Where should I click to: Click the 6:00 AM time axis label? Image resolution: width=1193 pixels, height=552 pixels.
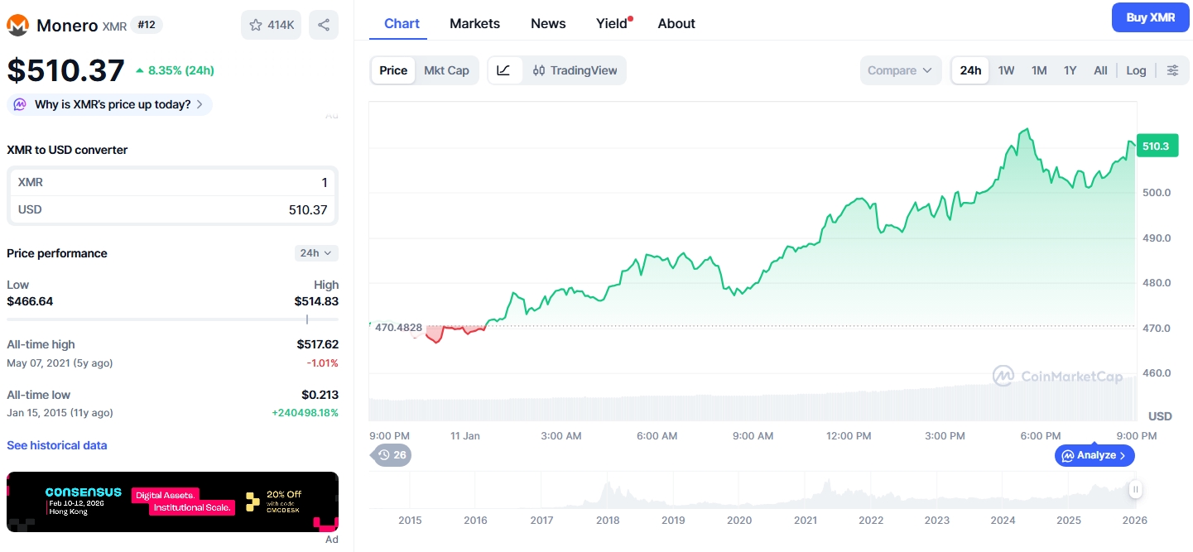pos(657,435)
